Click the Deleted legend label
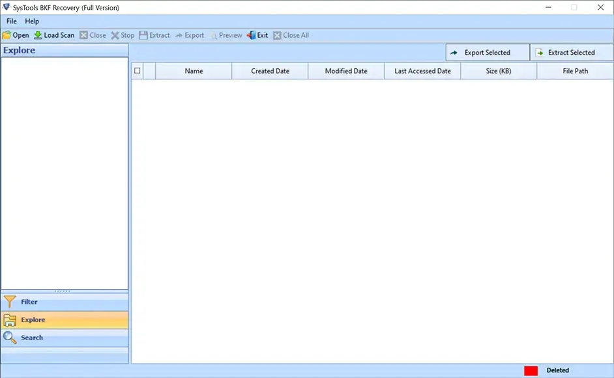 click(557, 370)
